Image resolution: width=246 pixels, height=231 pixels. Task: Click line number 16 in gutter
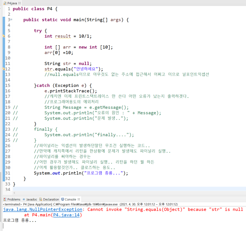(8, 91)
